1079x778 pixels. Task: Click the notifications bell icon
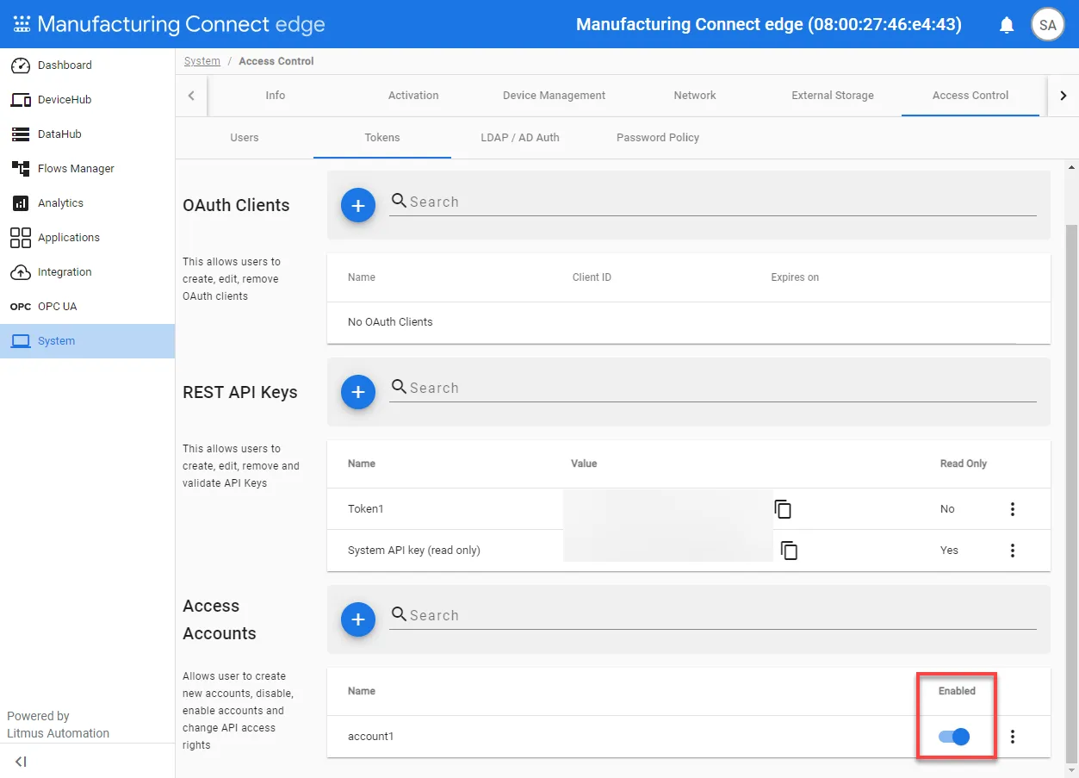point(1007,25)
